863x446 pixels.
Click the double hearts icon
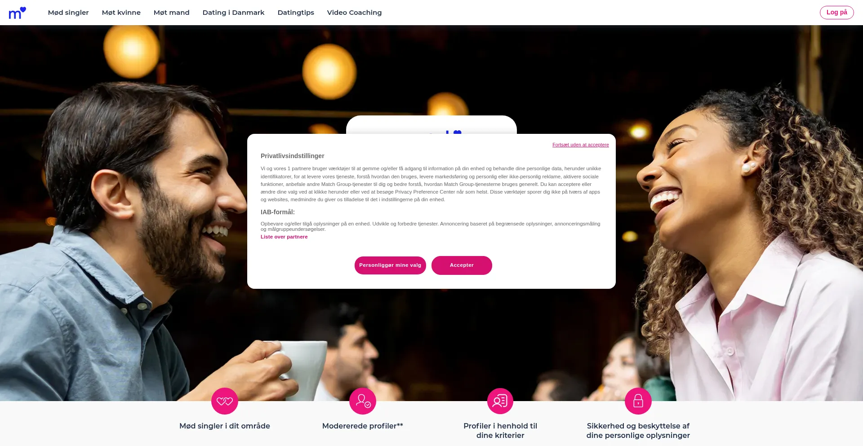pyautogui.click(x=225, y=401)
